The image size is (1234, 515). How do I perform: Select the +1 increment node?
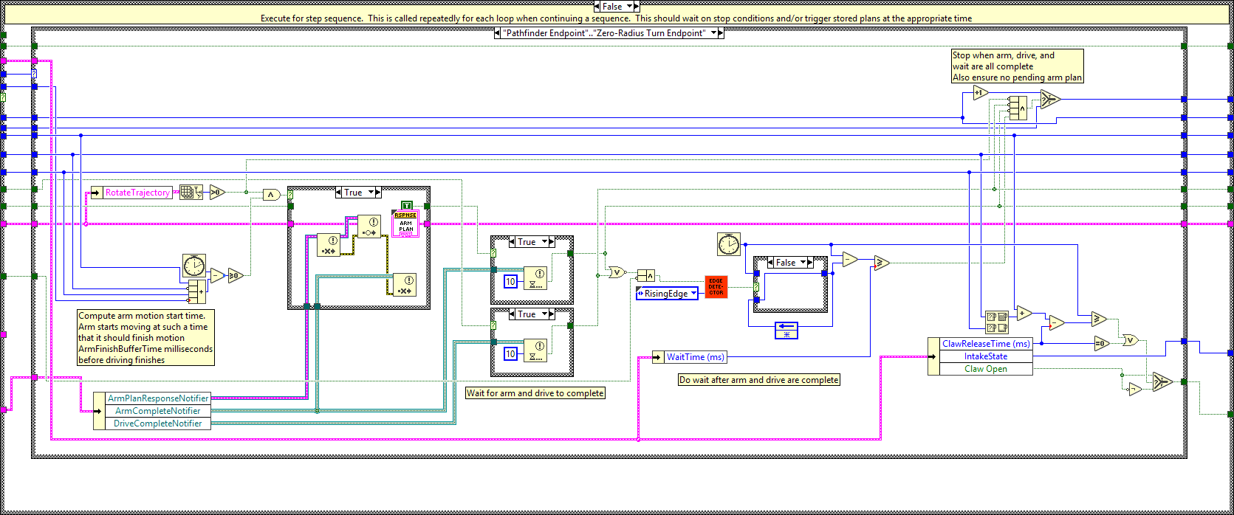click(x=980, y=93)
